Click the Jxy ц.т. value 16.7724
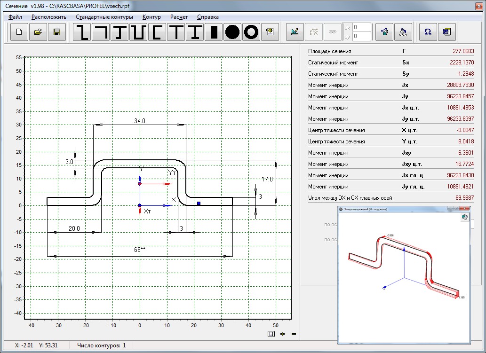Viewport: 486px width, 353px height. (465, 164)
